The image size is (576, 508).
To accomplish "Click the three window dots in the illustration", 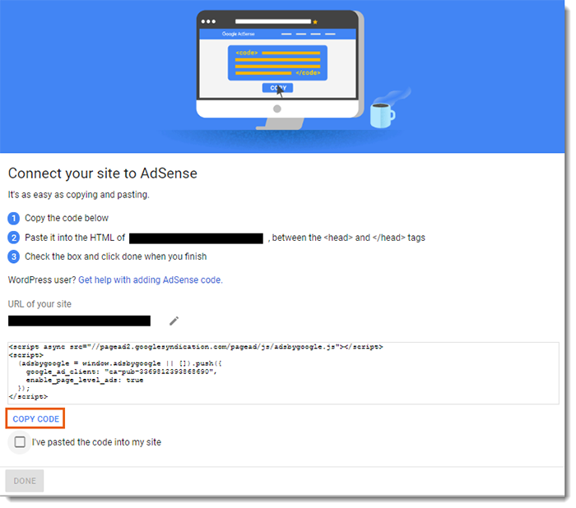I will 211,21.
